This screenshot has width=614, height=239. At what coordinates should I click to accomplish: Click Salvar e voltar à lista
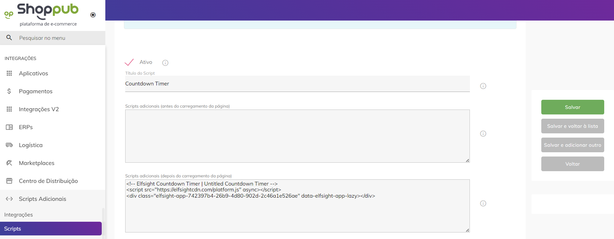pos(572,126)
